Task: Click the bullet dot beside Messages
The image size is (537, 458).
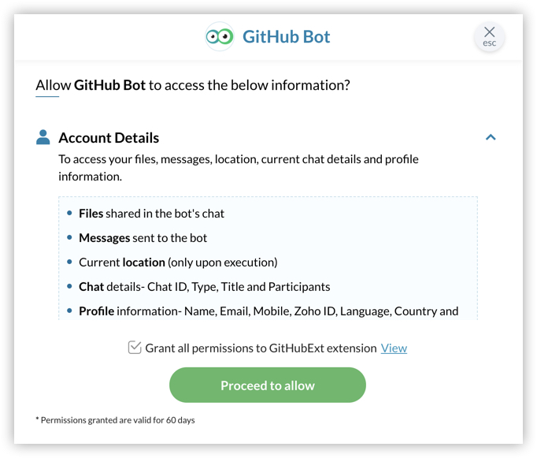Action: point(70,237)
